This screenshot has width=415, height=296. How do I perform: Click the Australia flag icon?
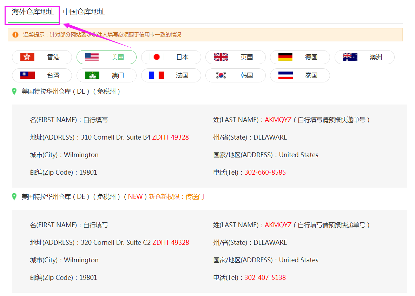tap(350, 57)
